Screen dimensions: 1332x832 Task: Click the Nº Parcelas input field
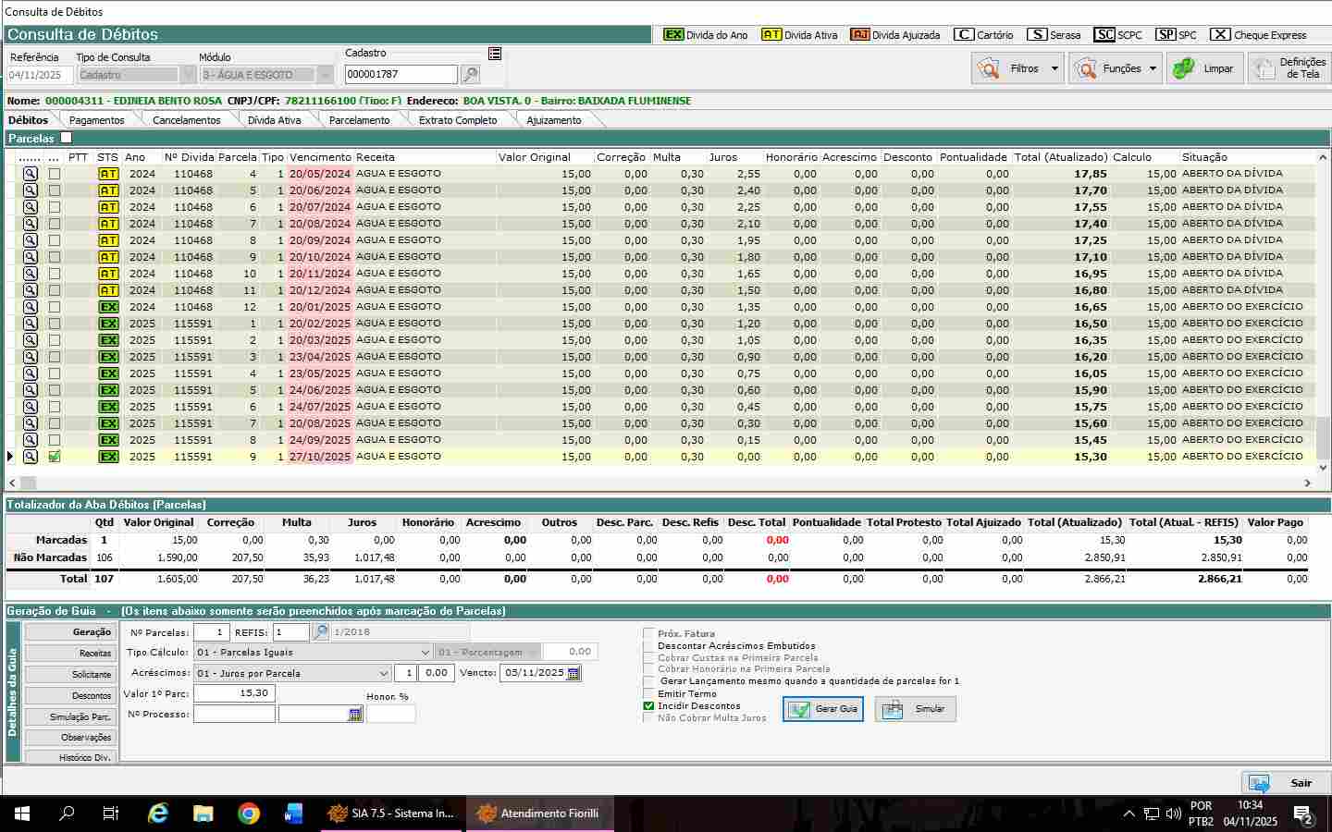[x=211, y=632]
